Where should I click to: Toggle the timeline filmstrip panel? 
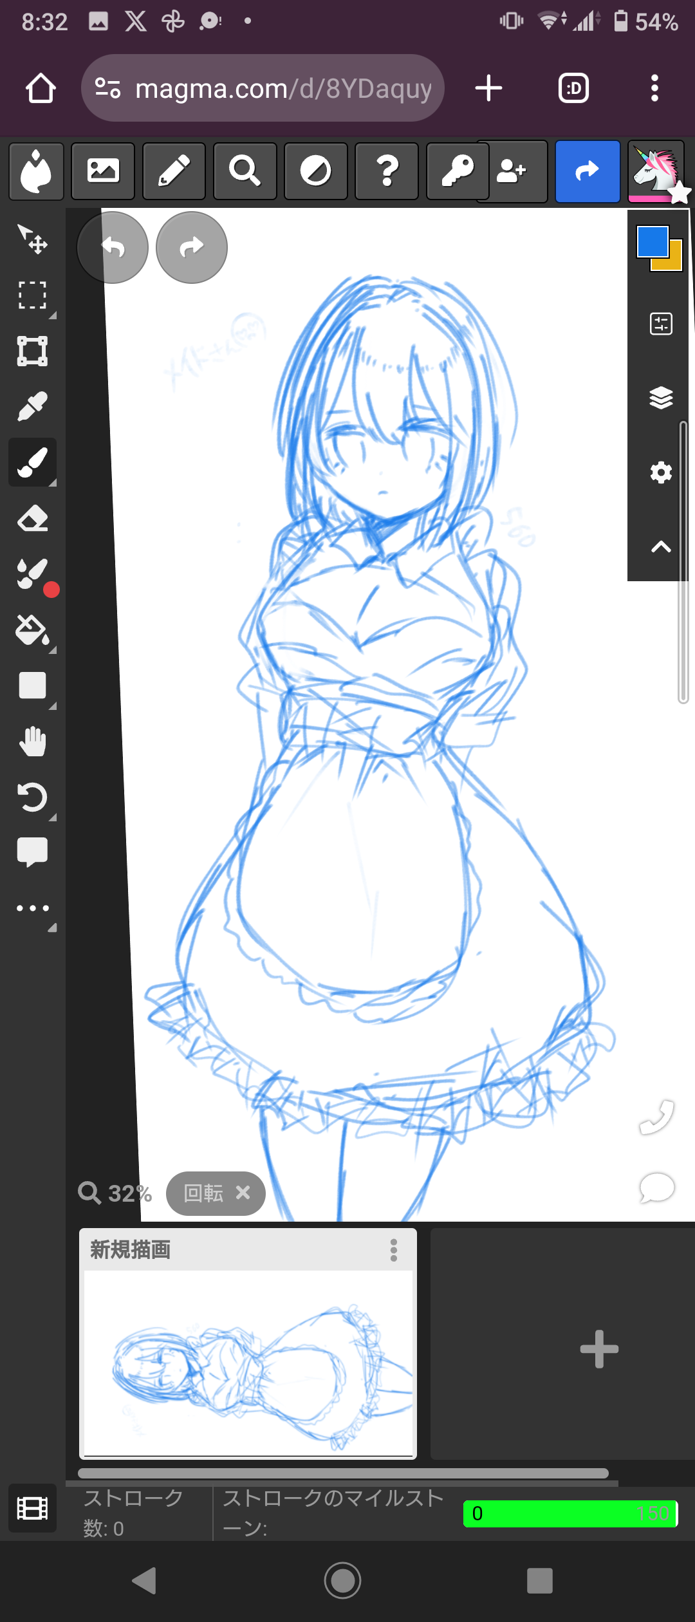(32, 1508)
